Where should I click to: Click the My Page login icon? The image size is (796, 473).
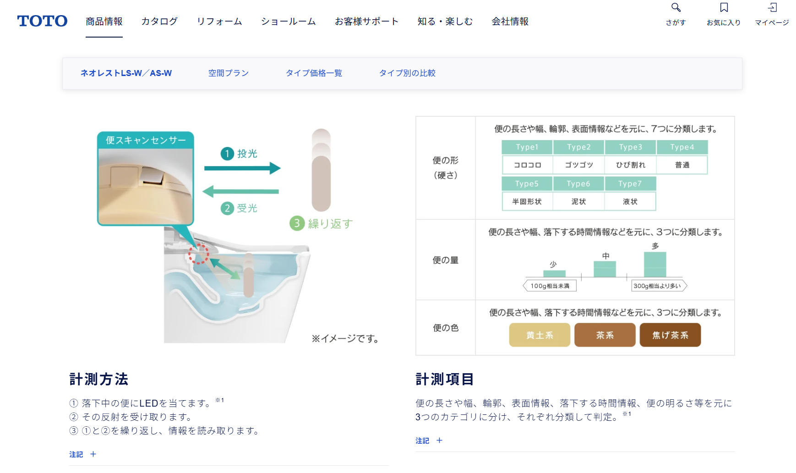pos(772,8)
